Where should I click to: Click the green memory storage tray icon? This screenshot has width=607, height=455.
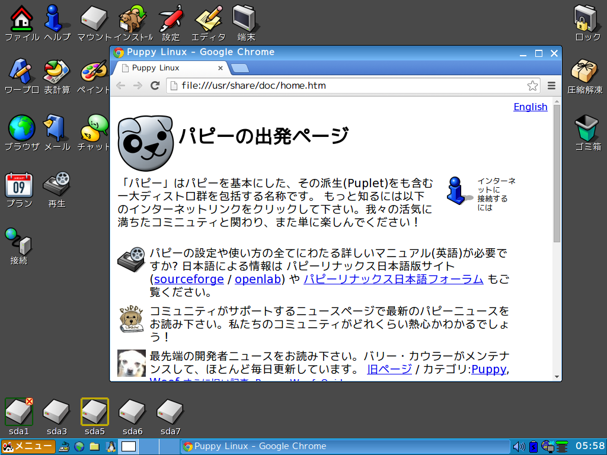pyautogui.click(x=562, y=447)
